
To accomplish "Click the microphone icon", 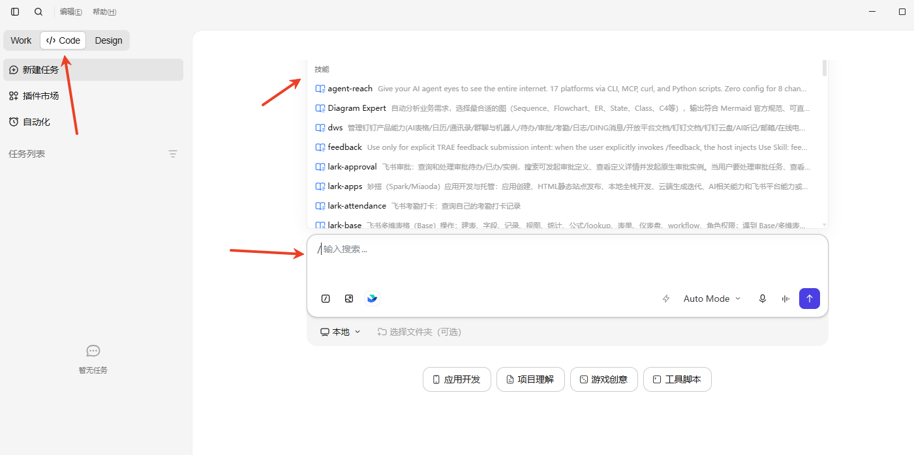I will (x=762, y=299).
